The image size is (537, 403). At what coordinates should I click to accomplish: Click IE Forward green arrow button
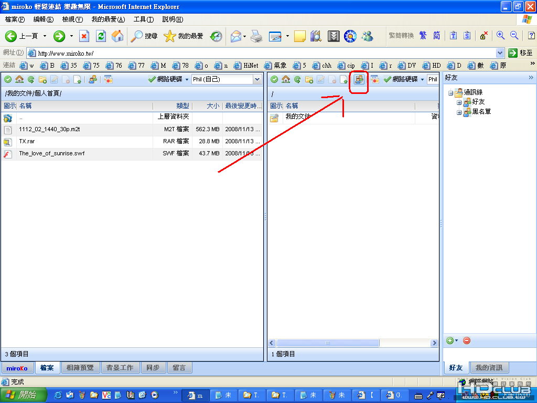tap(59, 36)
